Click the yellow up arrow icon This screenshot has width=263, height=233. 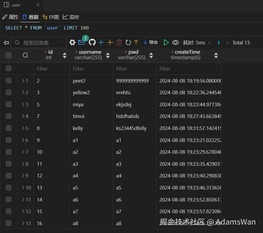tap(136, 42)
